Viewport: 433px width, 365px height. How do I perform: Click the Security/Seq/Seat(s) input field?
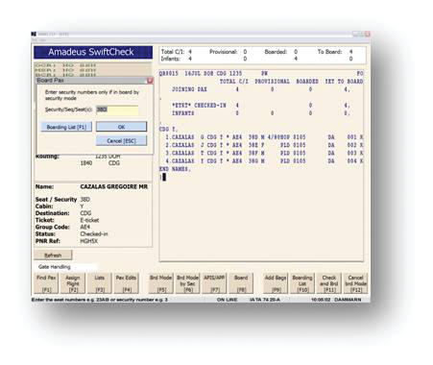117,109
